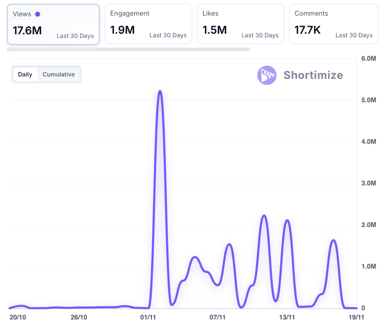Click the purple dot beside Views

point(37,14)
